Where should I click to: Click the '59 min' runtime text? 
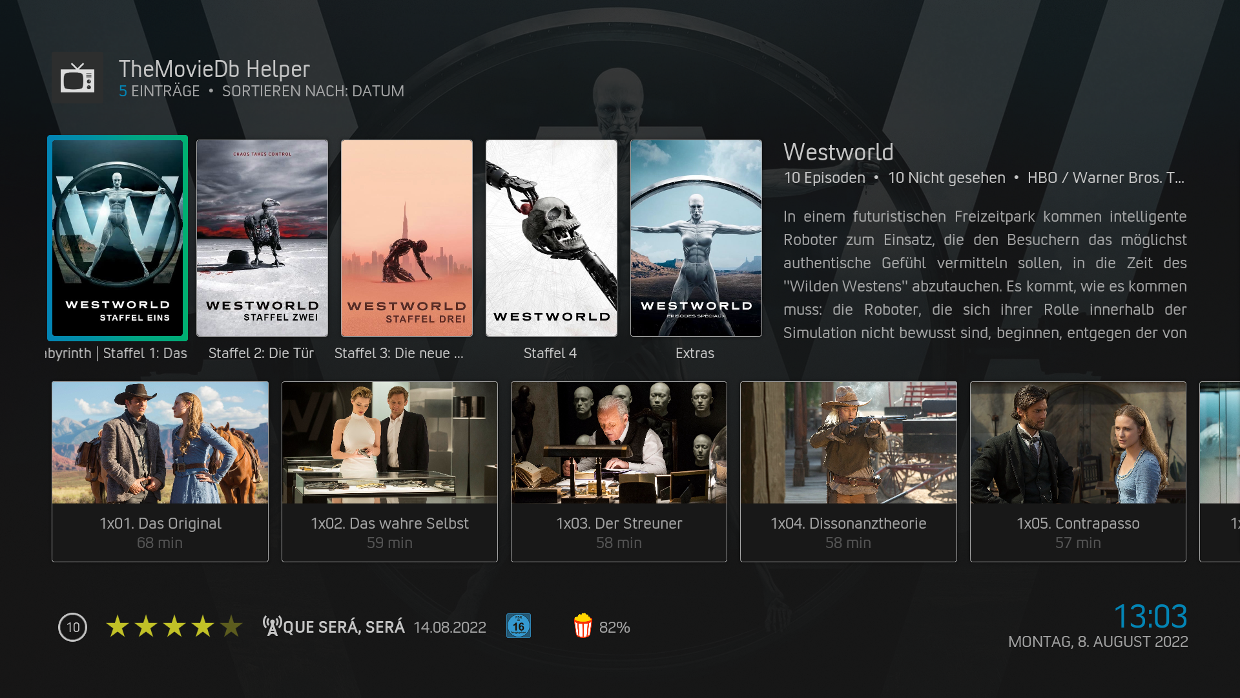click(x=389, y=543)
